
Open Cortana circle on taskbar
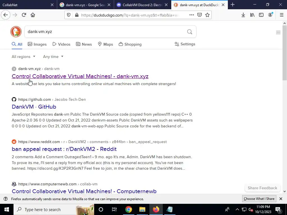pyautogui.click(x=101, y=209)
